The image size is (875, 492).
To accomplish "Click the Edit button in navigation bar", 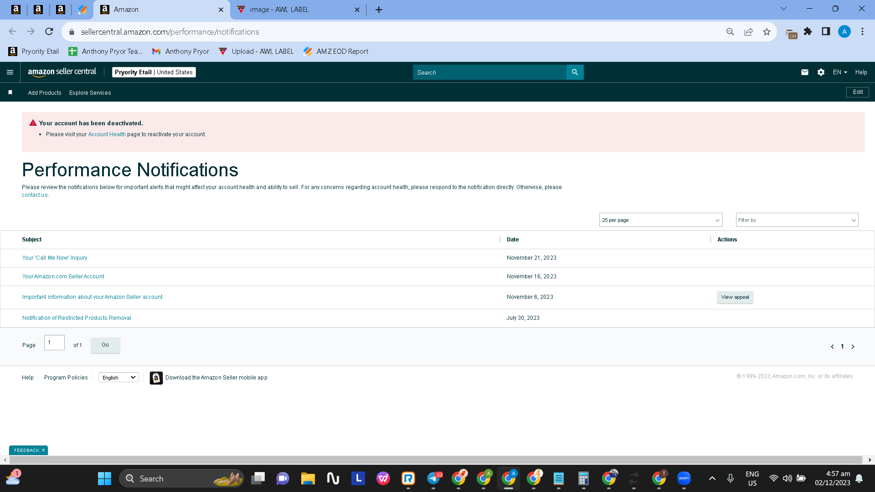I will [x=858, y=92].
